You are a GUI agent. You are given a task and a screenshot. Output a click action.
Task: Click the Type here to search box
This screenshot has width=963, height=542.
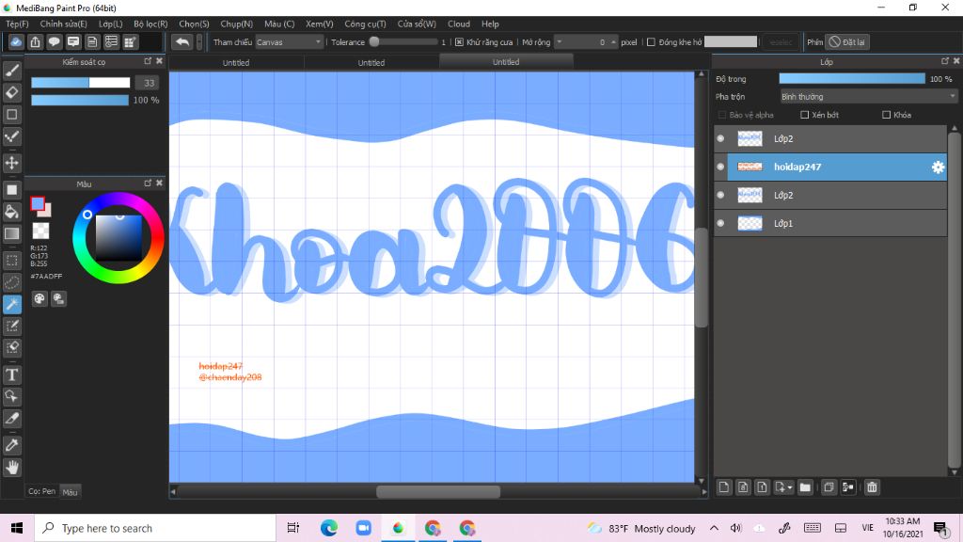point(155,528)
